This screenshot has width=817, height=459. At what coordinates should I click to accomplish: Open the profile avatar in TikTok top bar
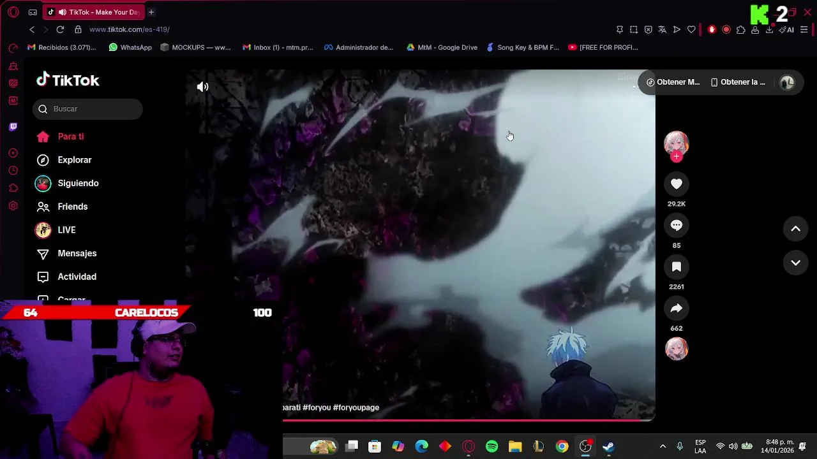[787, 82]
